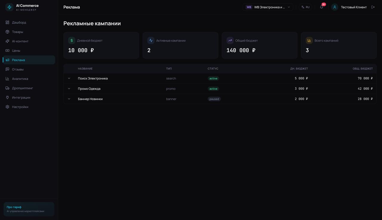
Task: Navigate to Аналитика in the sidebar
Action: [x=20, y=79]
